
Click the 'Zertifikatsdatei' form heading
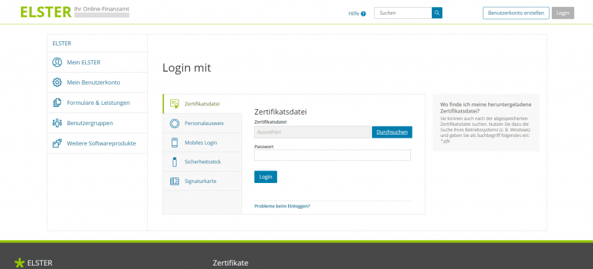coord(280,112)
